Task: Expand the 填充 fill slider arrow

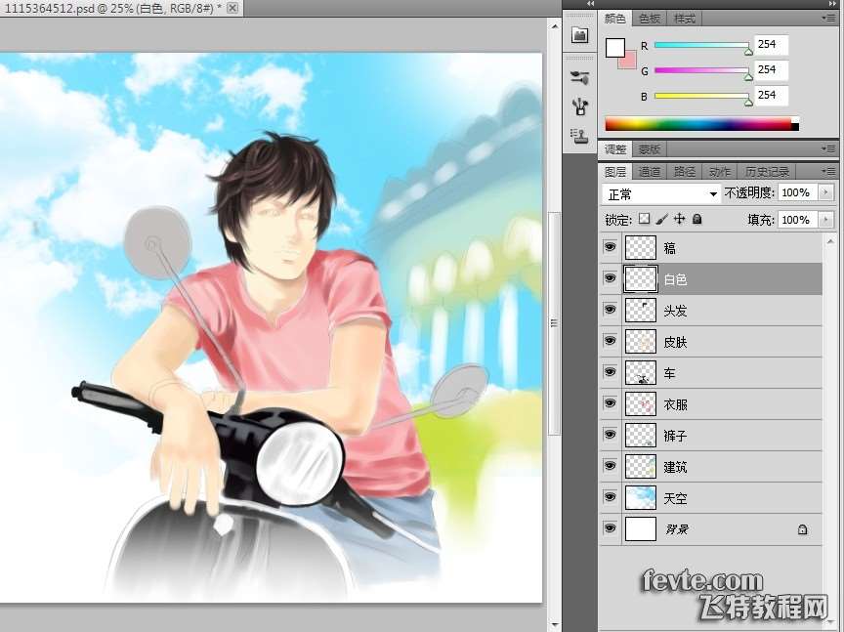Action: [826, 220]
